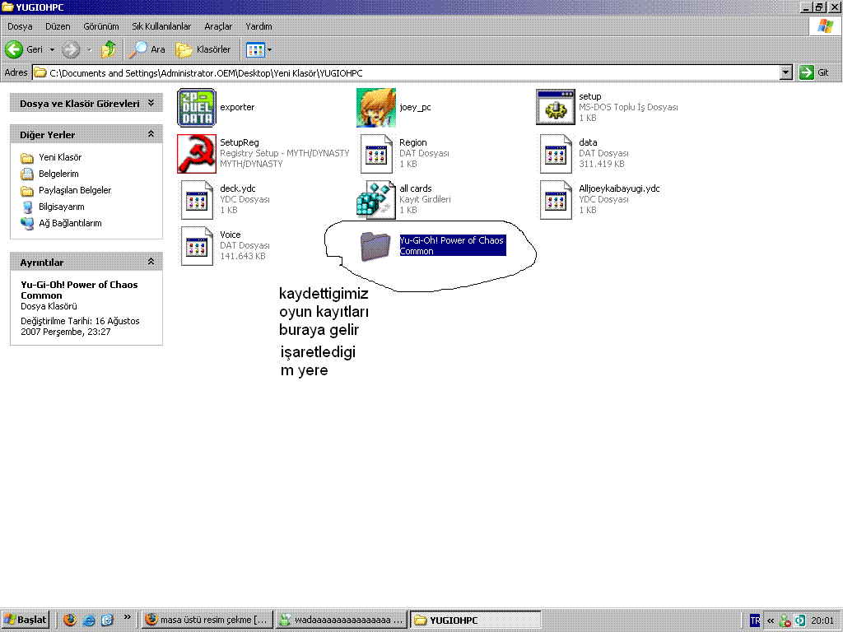Open the forward history dropdown arrow
The width and height of the screenshot is (843, 632).
tap(89, 49)
